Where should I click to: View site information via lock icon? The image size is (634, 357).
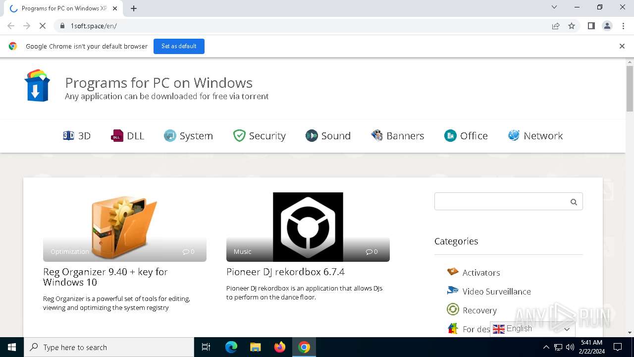(x=62, y=26)
